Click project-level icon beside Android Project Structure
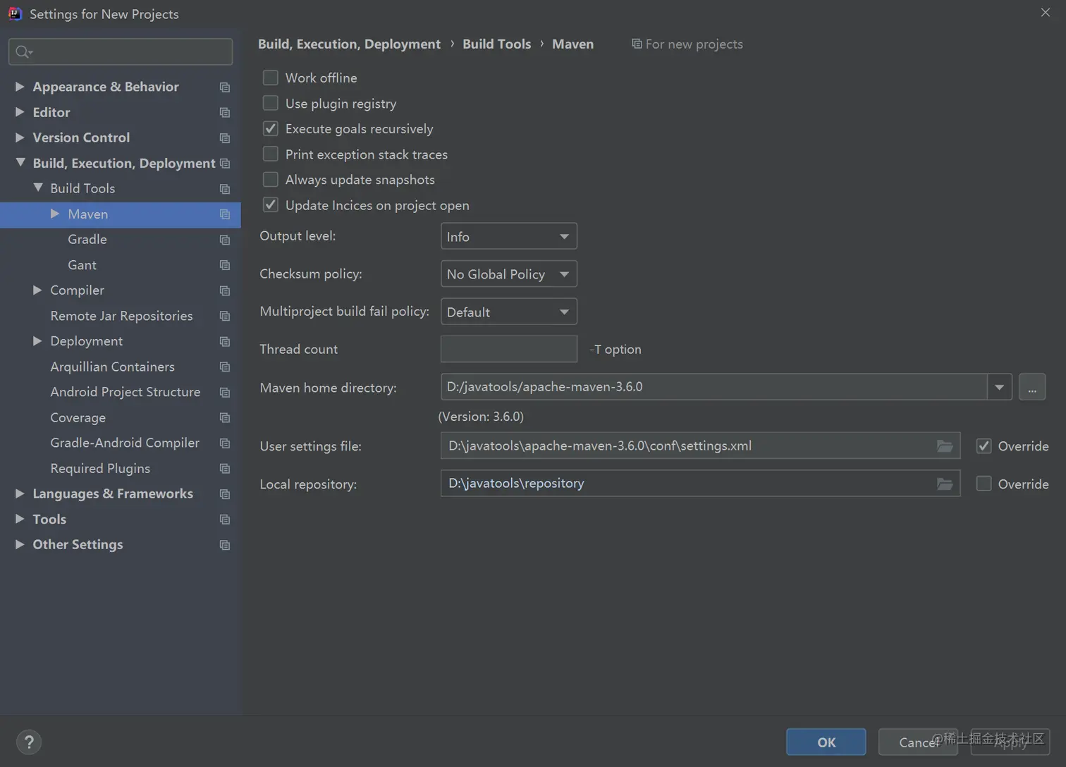Viewport: 1066px width, 767px height. coord(225,392)
